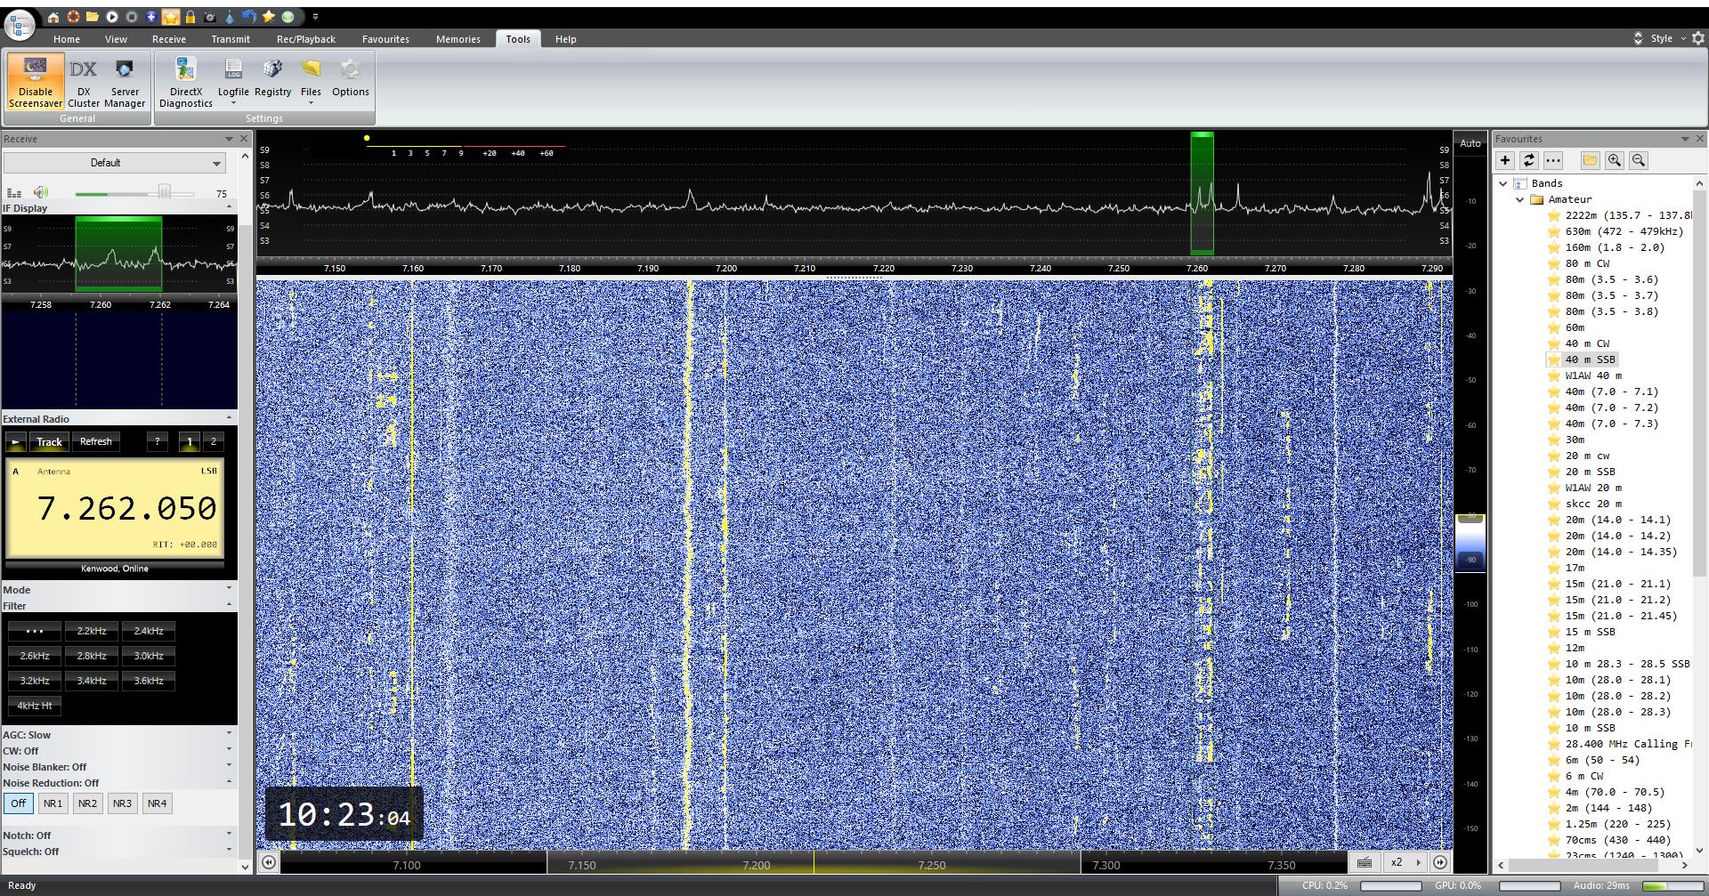The image size is (1709, 896).
Task: Open Server Manager from ribbon
Action: 125,82
